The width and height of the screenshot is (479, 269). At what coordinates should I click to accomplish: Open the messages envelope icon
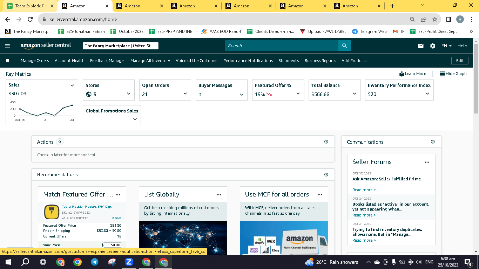(421, 46)
